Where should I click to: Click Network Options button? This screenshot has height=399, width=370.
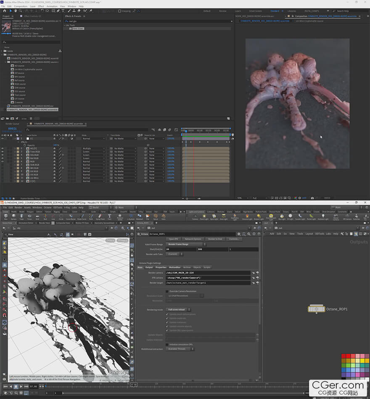[x=193, y=239]
